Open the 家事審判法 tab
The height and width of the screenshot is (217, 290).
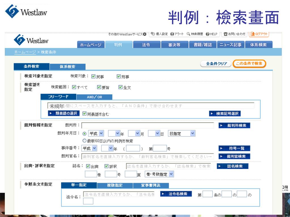point(151,185)
